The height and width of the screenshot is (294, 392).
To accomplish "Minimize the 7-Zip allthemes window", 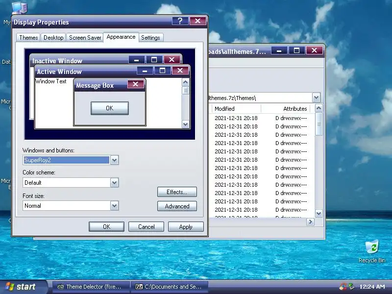I will coord(279,50).
